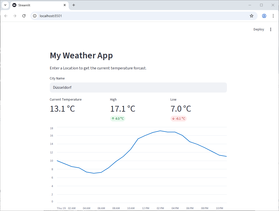The image size is (279, 211).
Task: Click the temperature line on the chart
Action: click(160, 131)
